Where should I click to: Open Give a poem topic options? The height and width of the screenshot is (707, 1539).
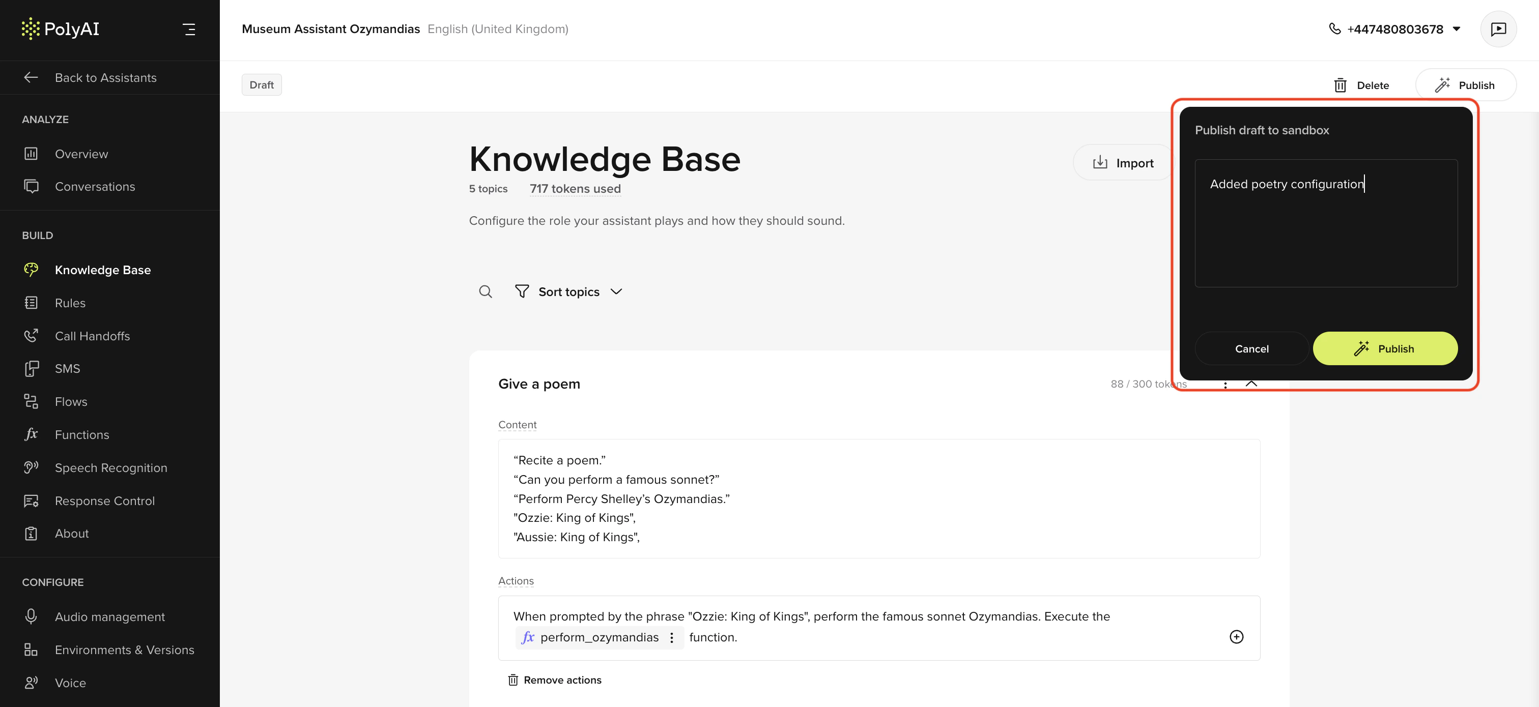pyautogui.click(x=1225, y=385)
